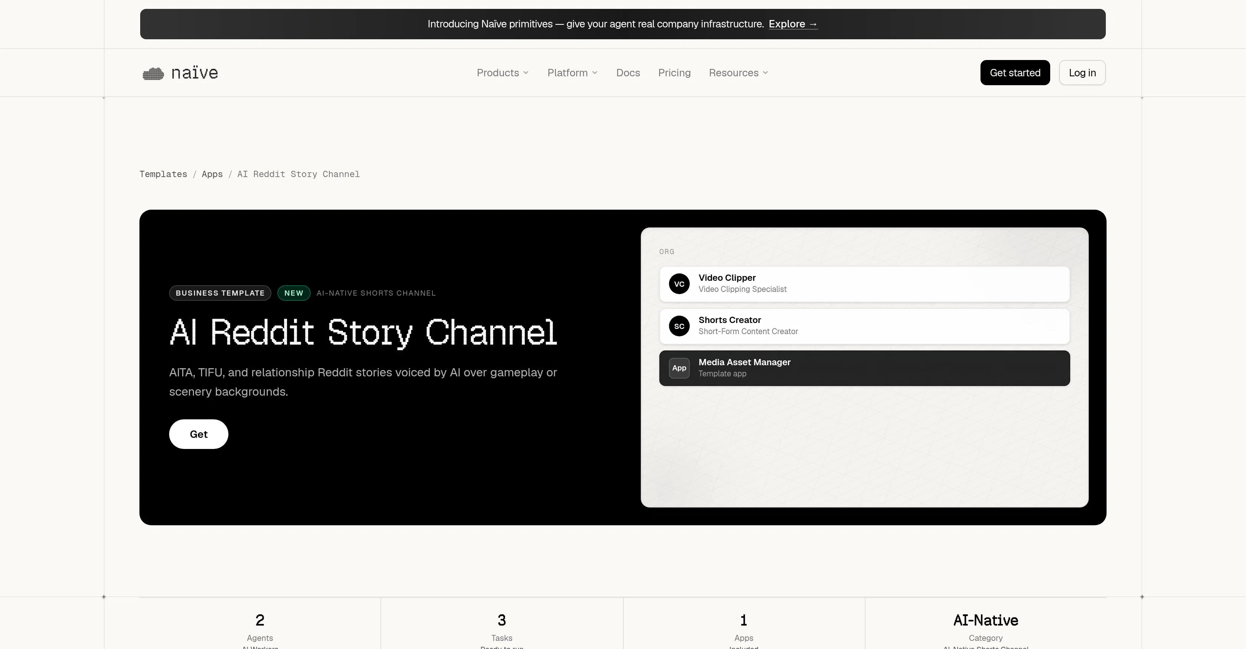Select the Video Clipper card title
The height and width of the screenshot is (649, 1246).
tap(726, 278)
